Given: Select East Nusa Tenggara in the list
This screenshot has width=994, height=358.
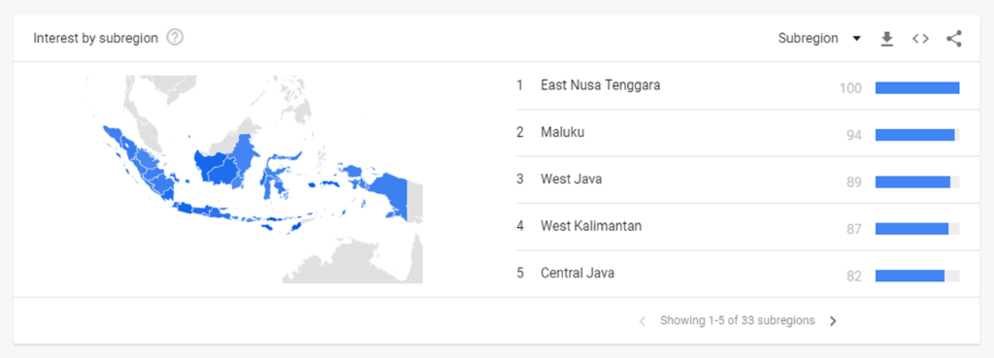Looking at the screenshot, I should [x=600, y=85].
